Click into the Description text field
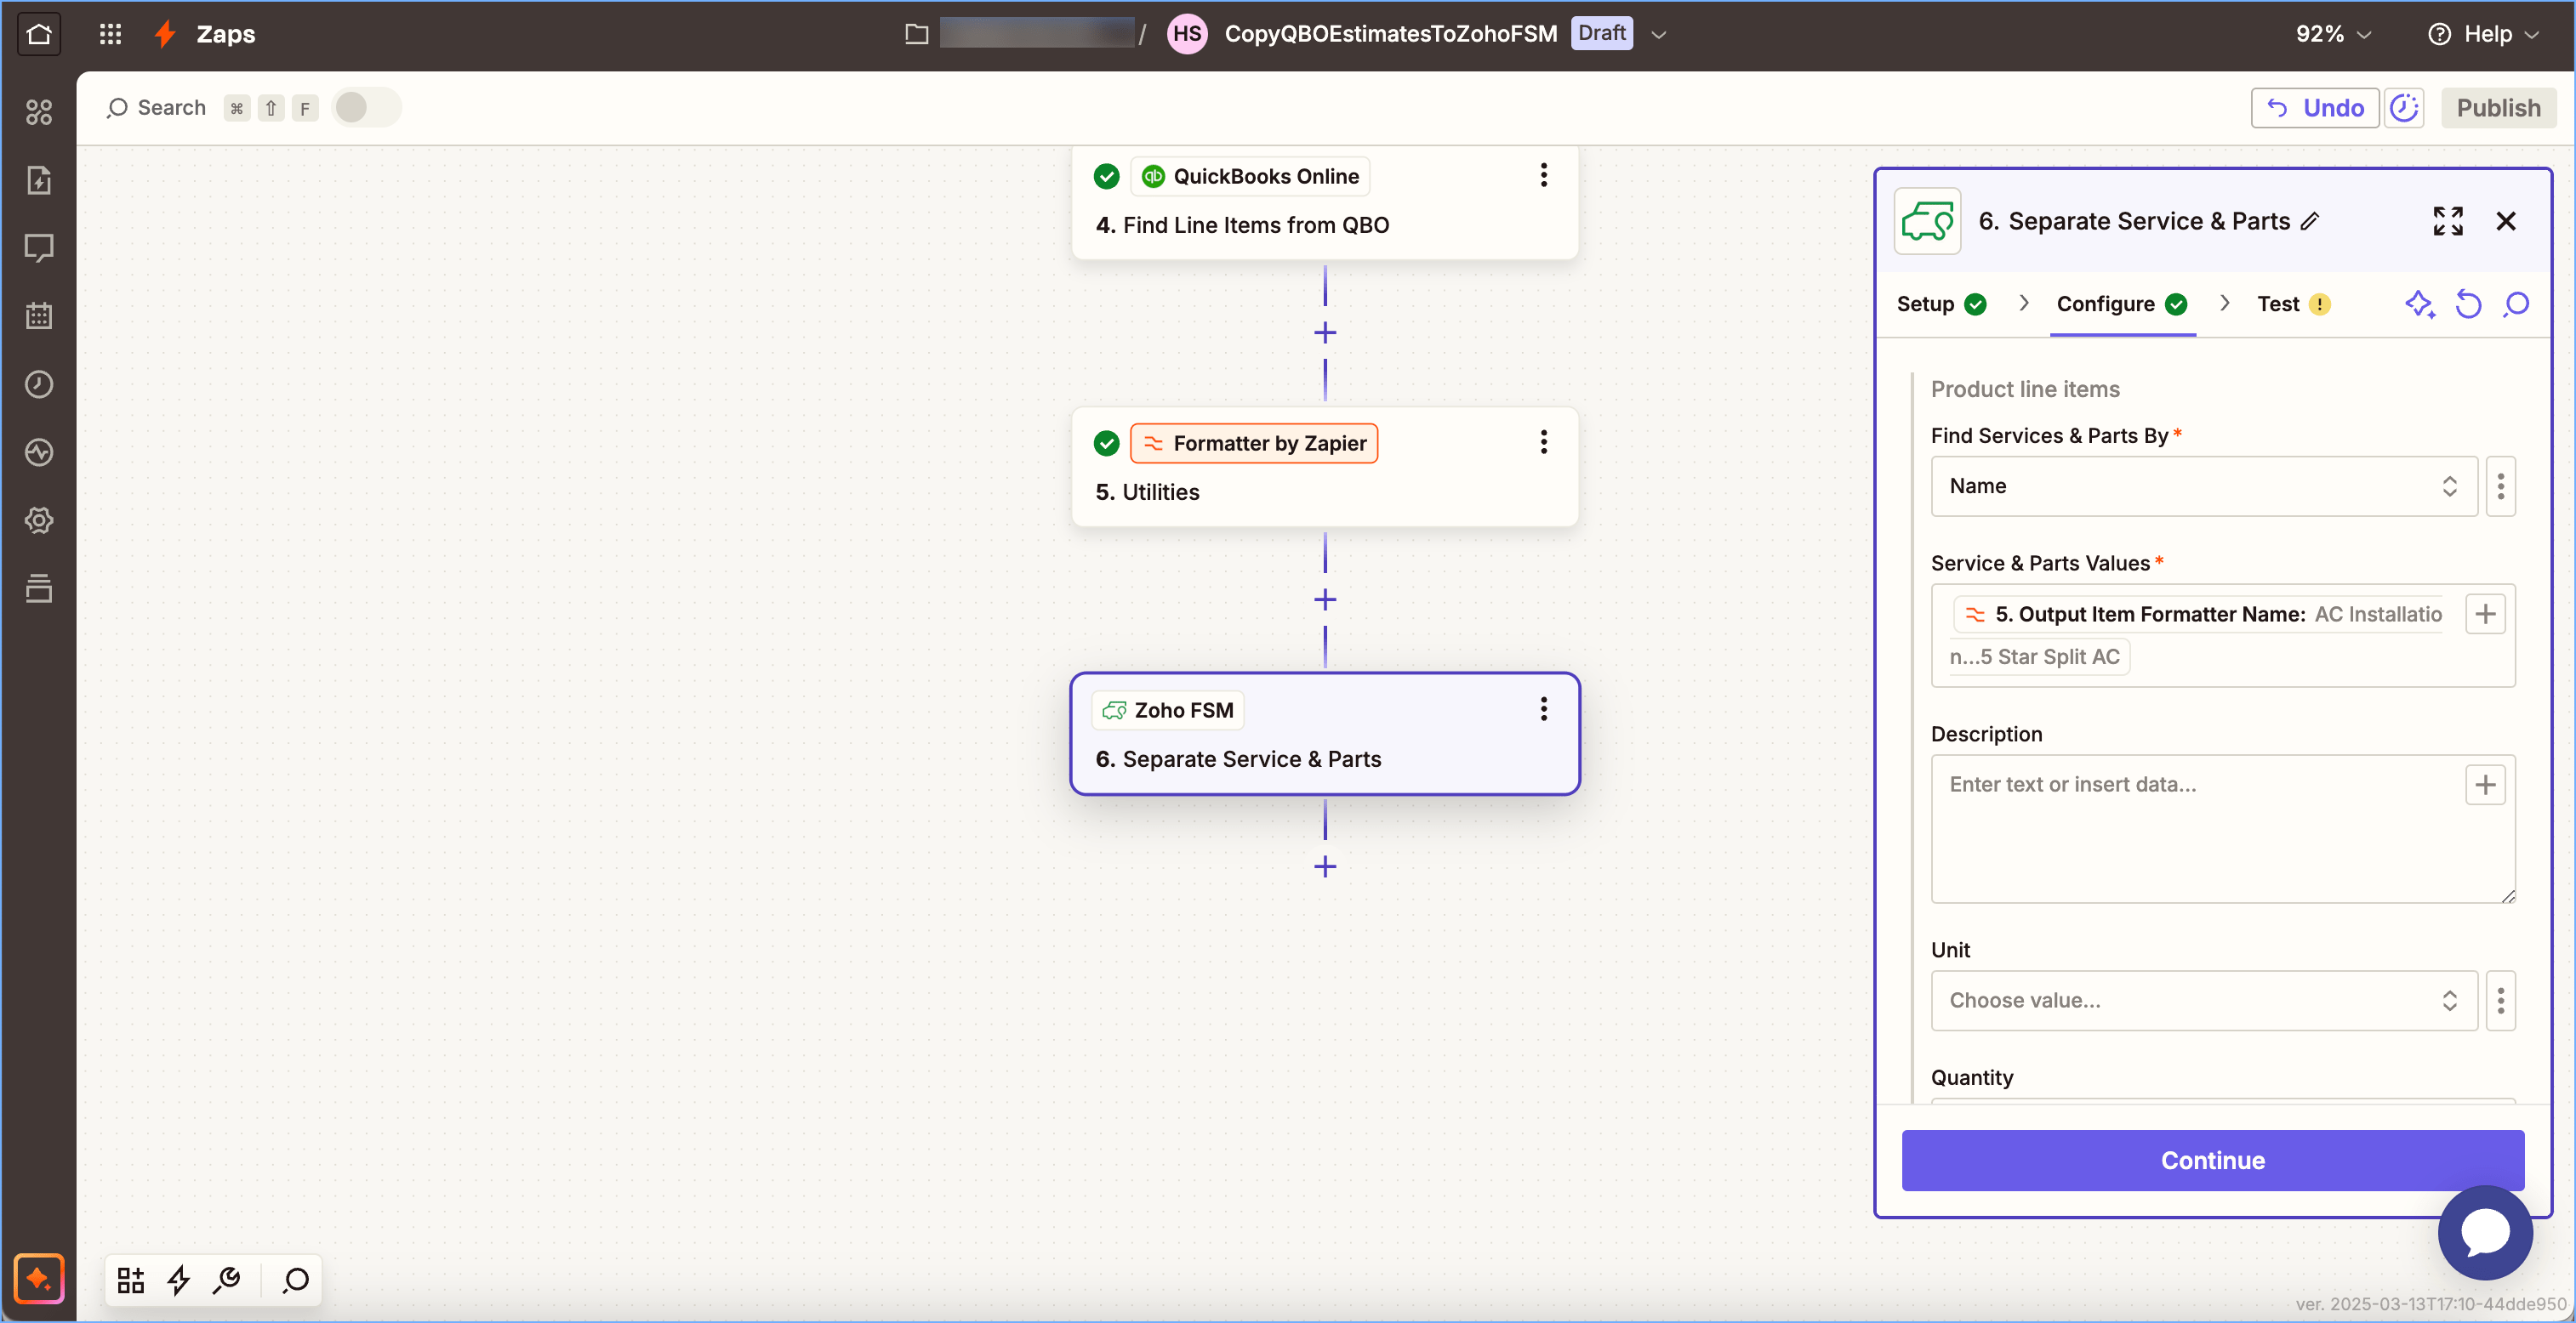The height and width of the screenshot is (1323, 2576). point(2200,829)
